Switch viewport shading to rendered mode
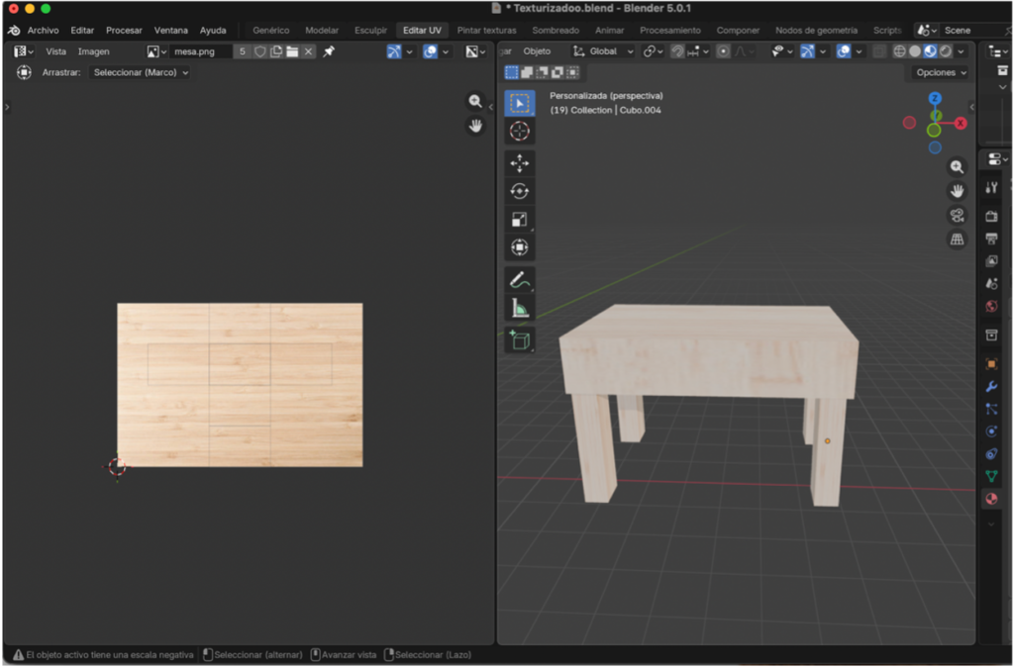 pos(944,50)
